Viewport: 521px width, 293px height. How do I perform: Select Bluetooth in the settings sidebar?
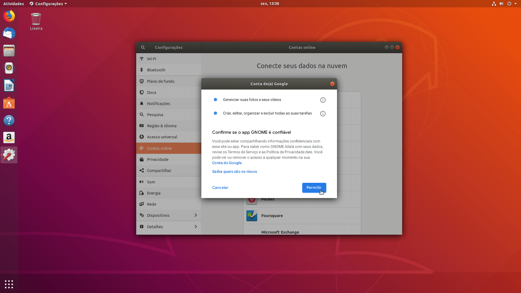(x=156, y=70)
